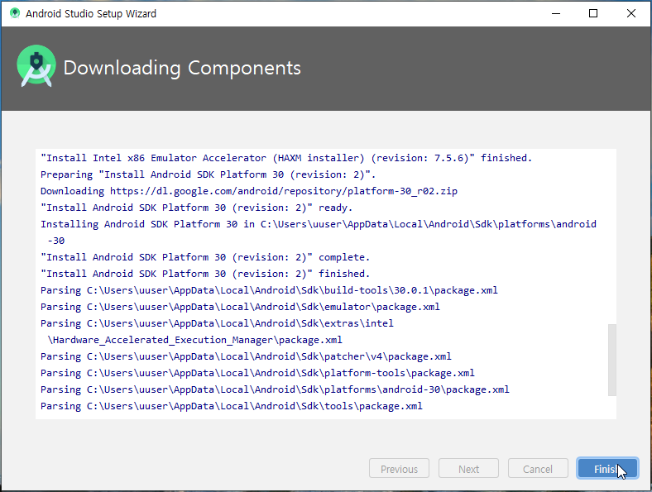652x492 pixels.
Task: Click the Sdk\tools\package.xml parsing line
Action: [231, 406]
